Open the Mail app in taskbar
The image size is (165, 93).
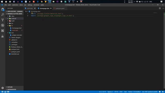pos(10,2)
